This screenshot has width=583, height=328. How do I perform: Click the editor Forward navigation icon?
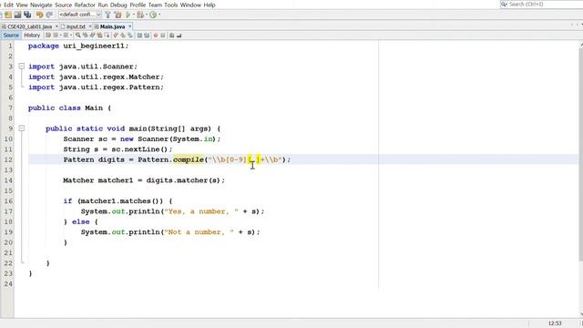point(66,36)
